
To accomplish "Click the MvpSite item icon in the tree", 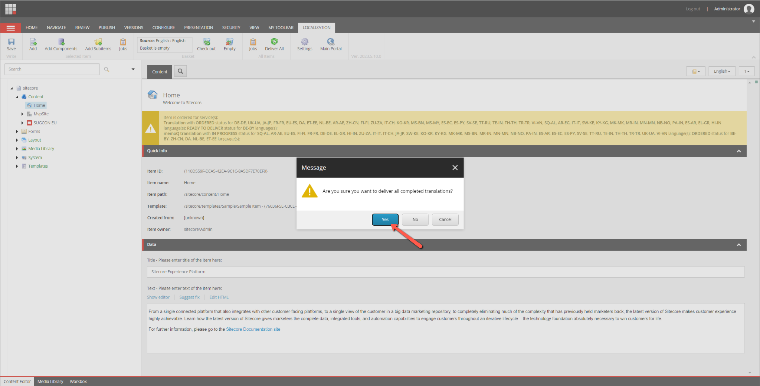I will point(29,114).
